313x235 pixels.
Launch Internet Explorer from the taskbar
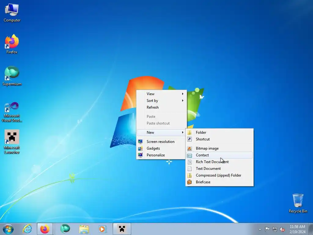[27, 229]
